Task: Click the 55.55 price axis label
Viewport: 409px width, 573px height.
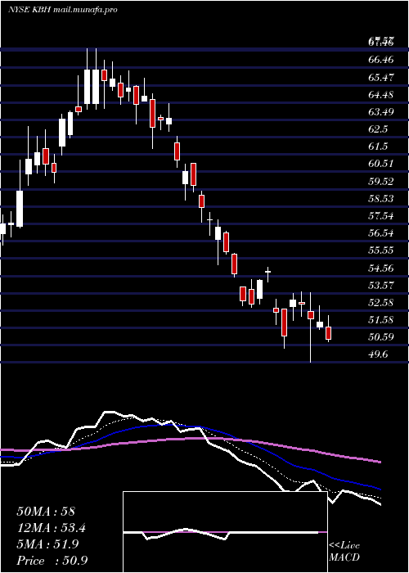Action: coord(381,250)
